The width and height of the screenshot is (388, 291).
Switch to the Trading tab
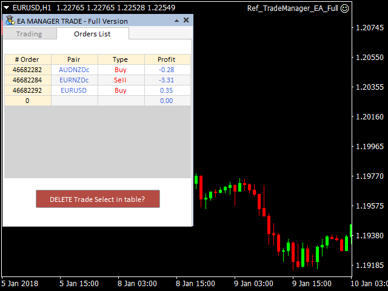29,34
